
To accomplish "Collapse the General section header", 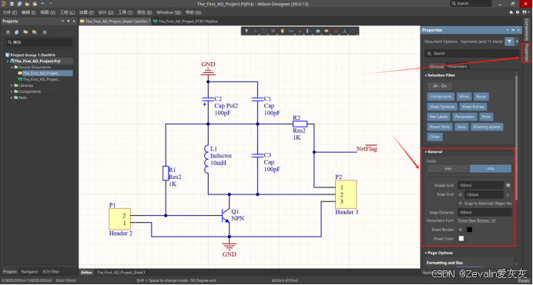I will click(x=426, y=152).
